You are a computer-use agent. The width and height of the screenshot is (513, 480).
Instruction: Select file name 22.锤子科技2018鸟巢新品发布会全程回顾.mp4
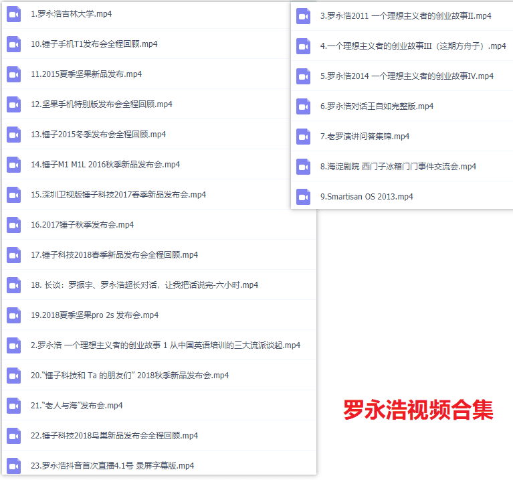click(114, 436)
